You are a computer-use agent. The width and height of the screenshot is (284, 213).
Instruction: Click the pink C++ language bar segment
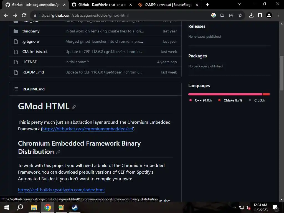[x=225, y=94]
